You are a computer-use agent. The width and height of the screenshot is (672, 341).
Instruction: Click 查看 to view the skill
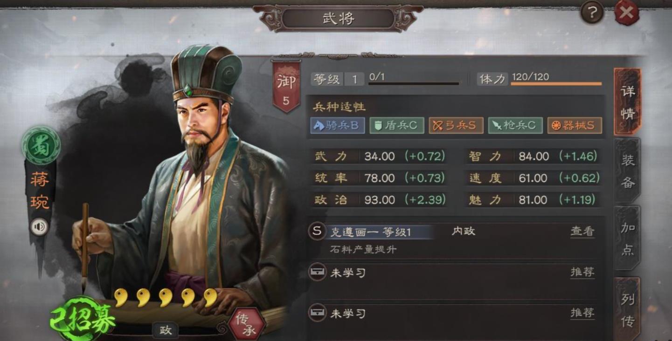pos(582,231)
